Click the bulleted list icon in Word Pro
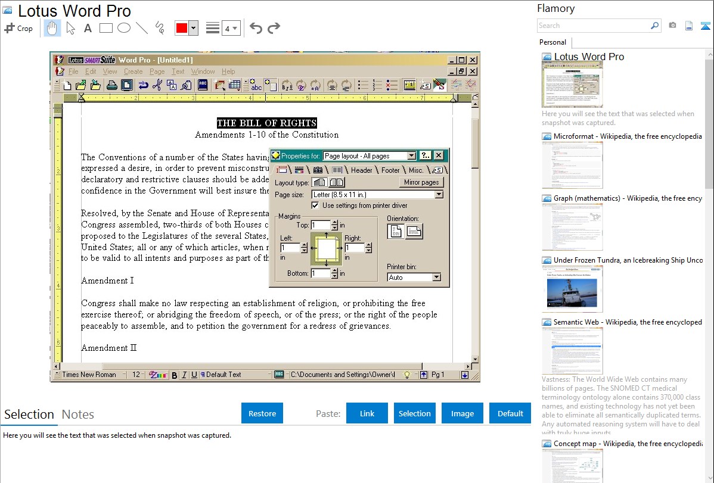Viewport: 714px width, 483px height. point(363,85)
